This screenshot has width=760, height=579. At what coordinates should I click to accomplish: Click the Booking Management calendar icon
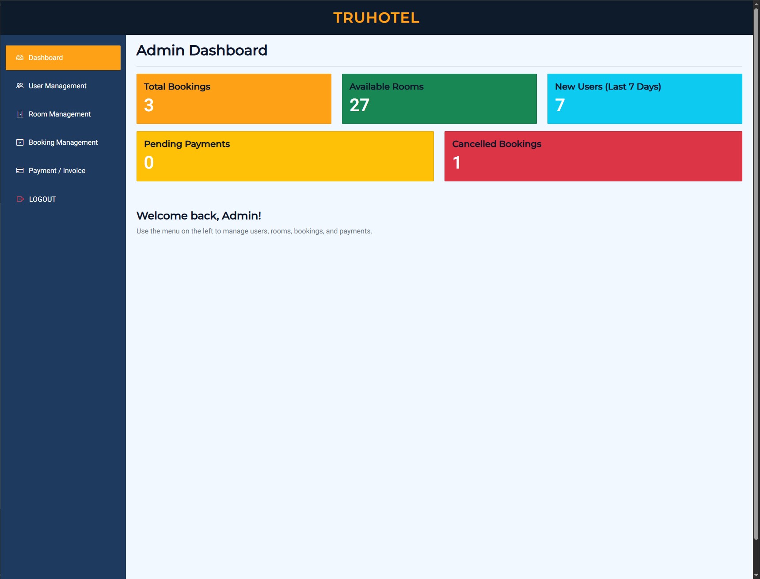pyautogui.click(x=20, y=143)
